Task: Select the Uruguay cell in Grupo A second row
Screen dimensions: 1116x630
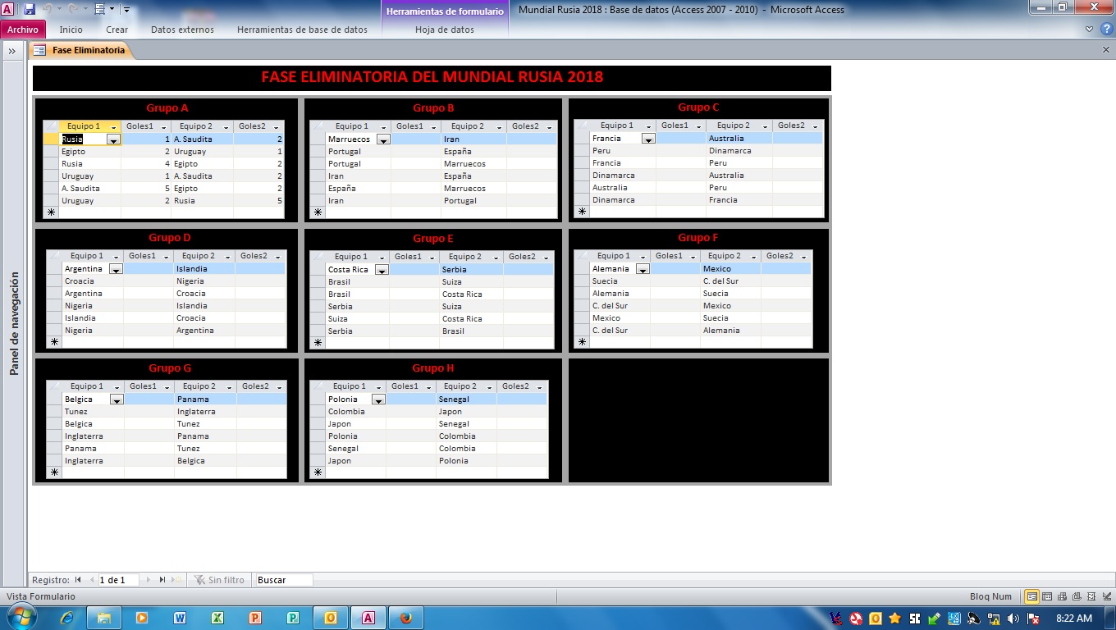Action: [202, 152]
